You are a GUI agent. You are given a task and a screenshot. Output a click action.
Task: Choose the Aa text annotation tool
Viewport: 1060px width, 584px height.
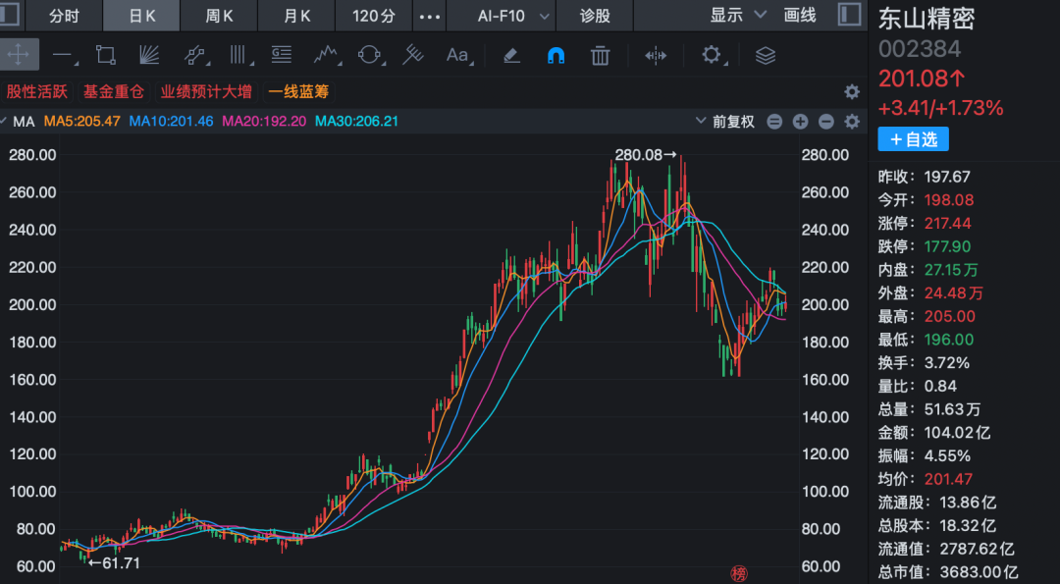(x=457, y=55)
